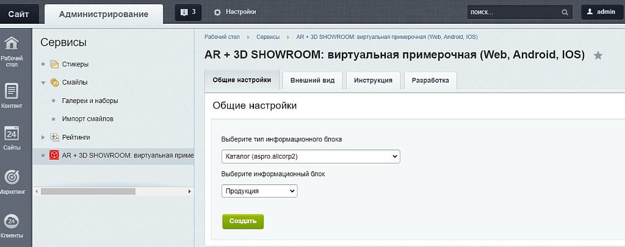Click the Сервисы breadcrumb link
Viewport: 625px width, 247px height.
tap(268, 37)
